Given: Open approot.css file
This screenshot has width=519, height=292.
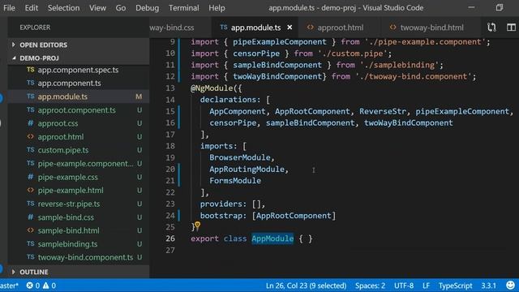Looking at the screenshot, I should click(x=58, y=123).
